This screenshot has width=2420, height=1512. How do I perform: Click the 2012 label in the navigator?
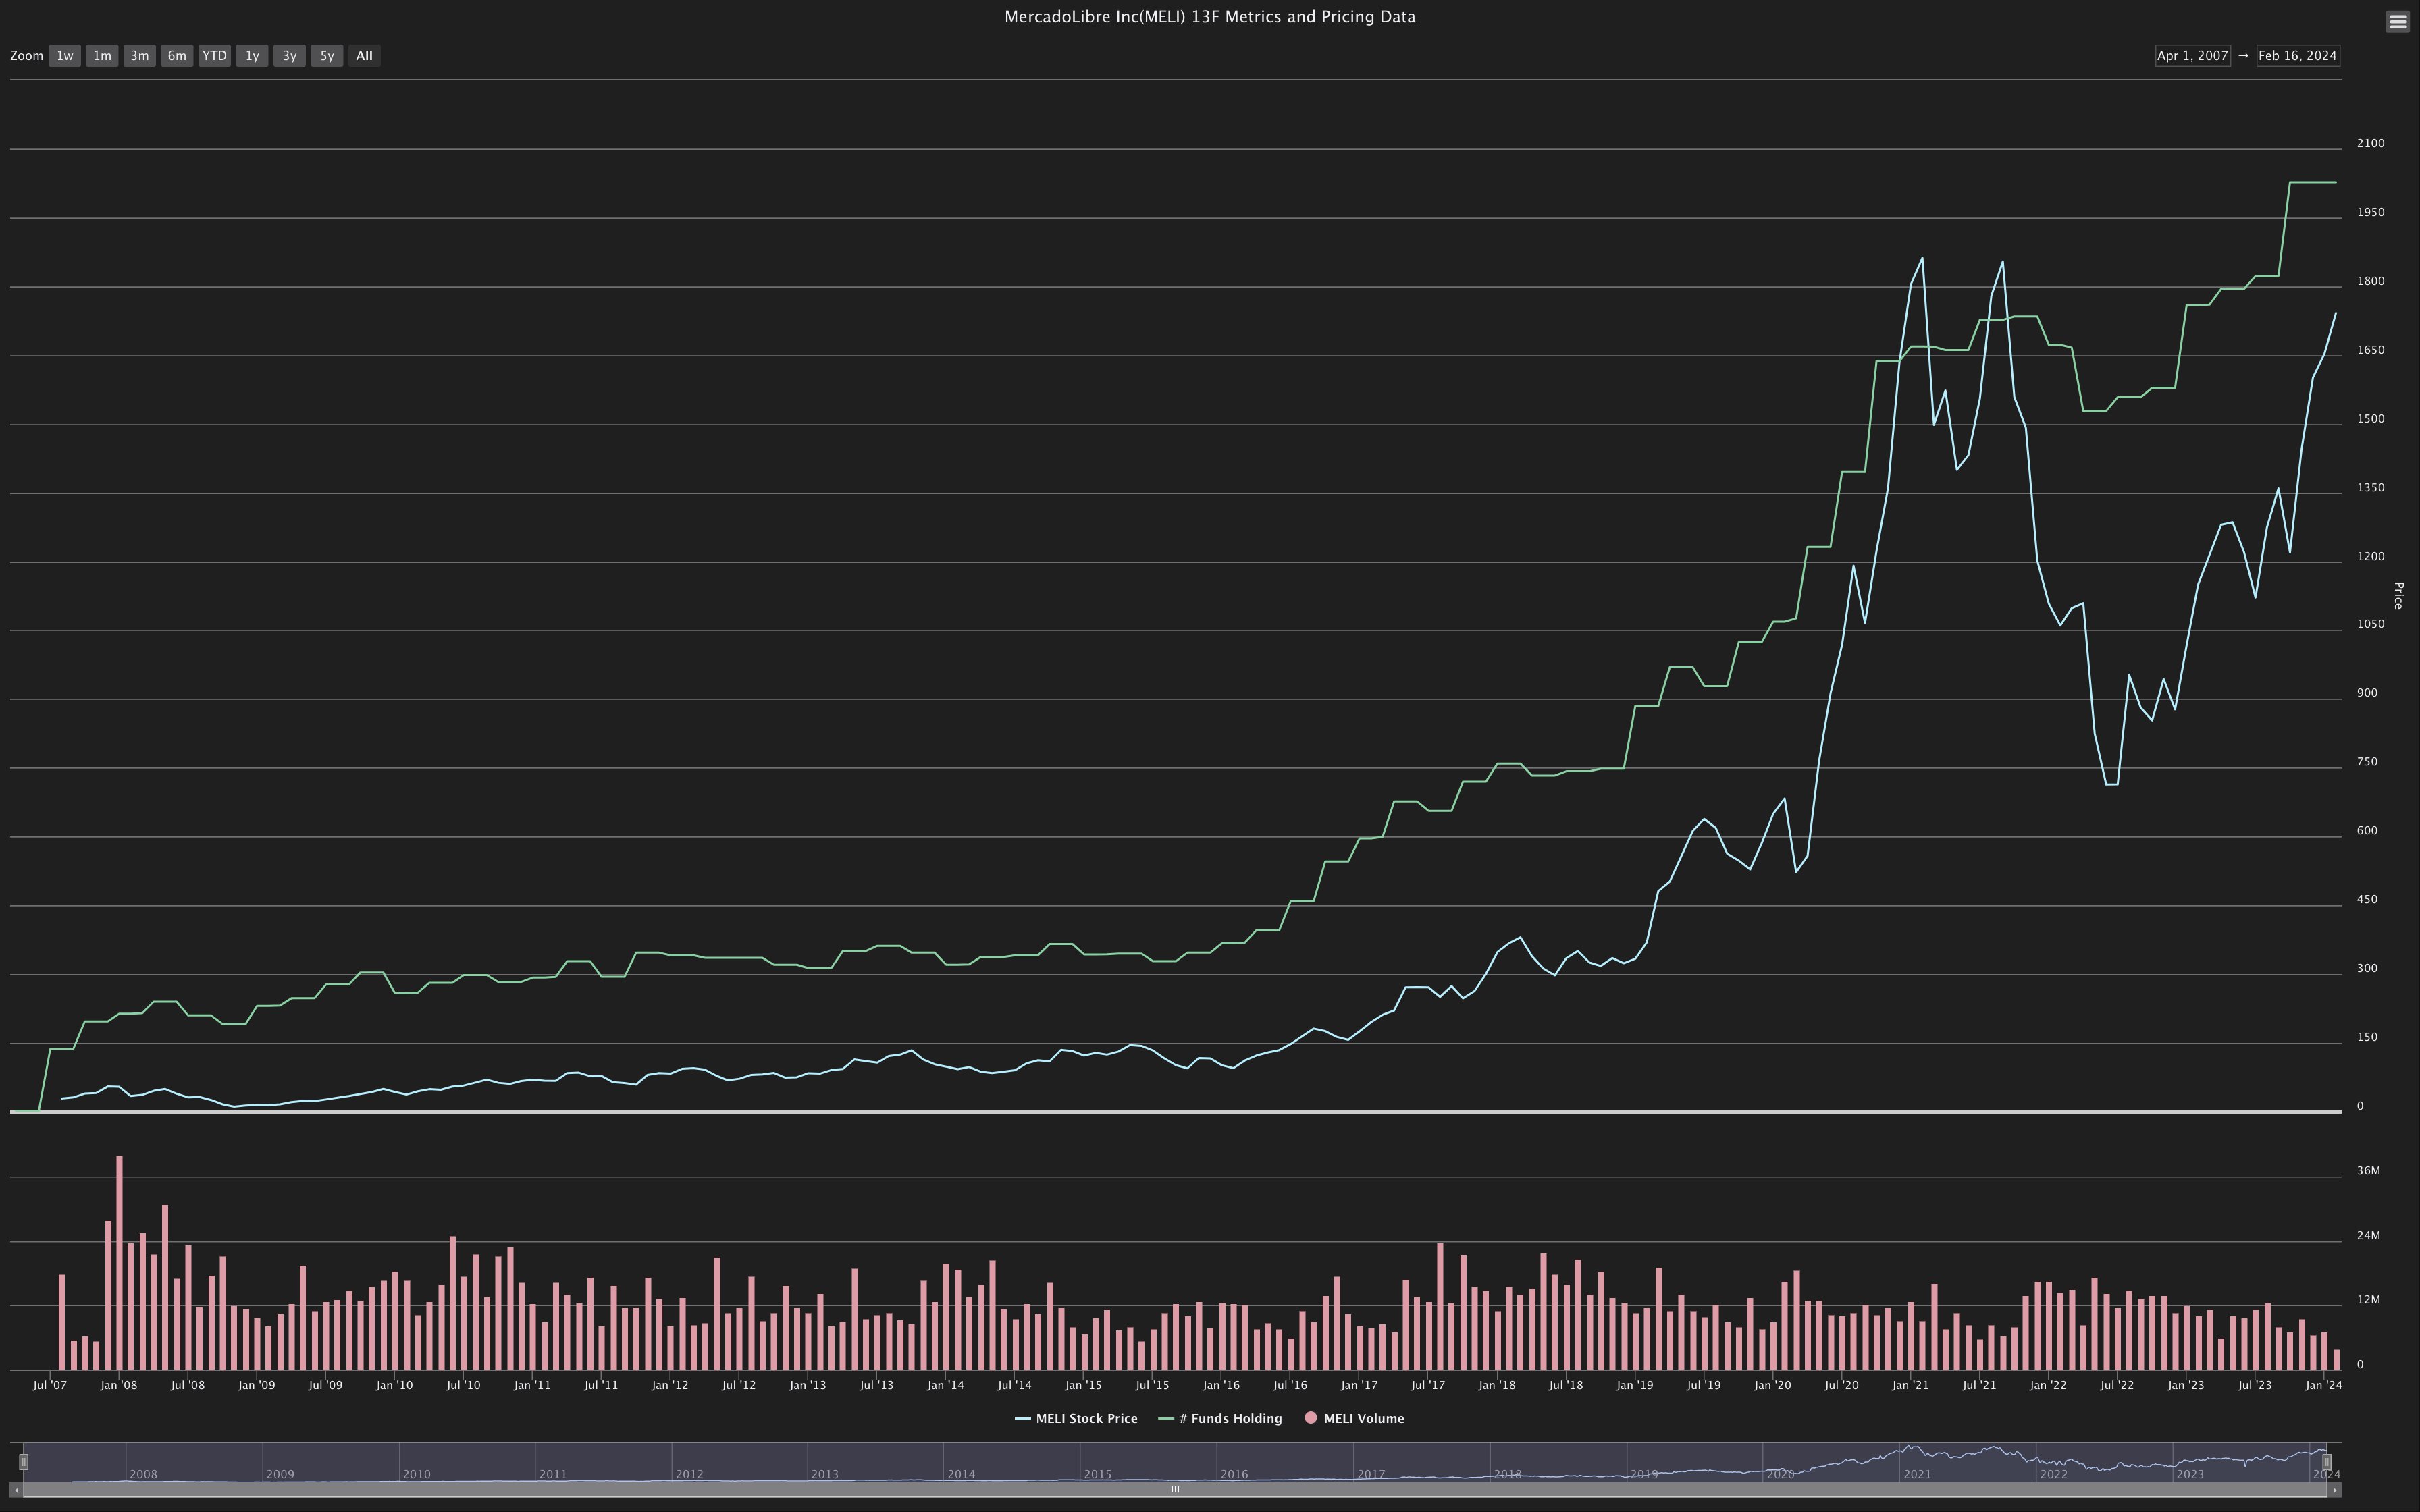[x=689, y=1475]
